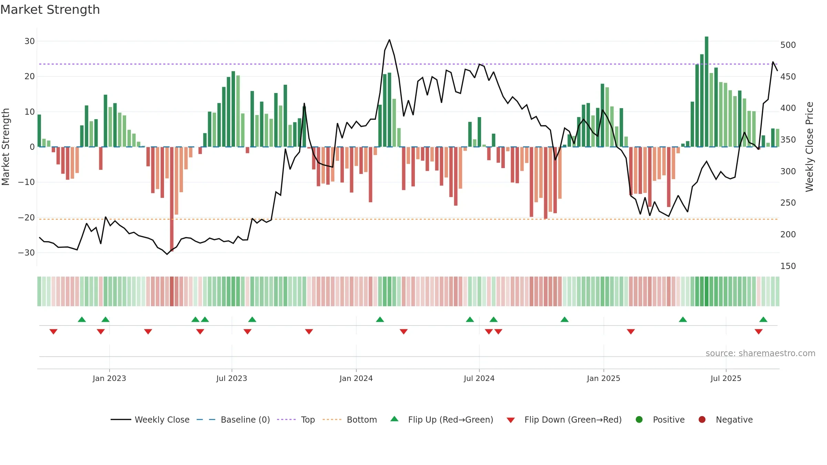This screenshot has height=465, width=827.
Task: Click the source: sharemaestro.com text
Action: 760,353
